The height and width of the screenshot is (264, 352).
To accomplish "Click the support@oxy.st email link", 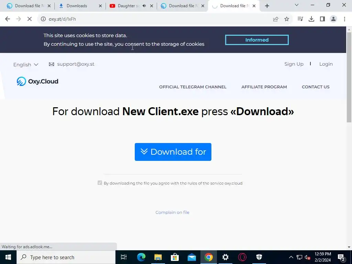I will coord(76,64).
